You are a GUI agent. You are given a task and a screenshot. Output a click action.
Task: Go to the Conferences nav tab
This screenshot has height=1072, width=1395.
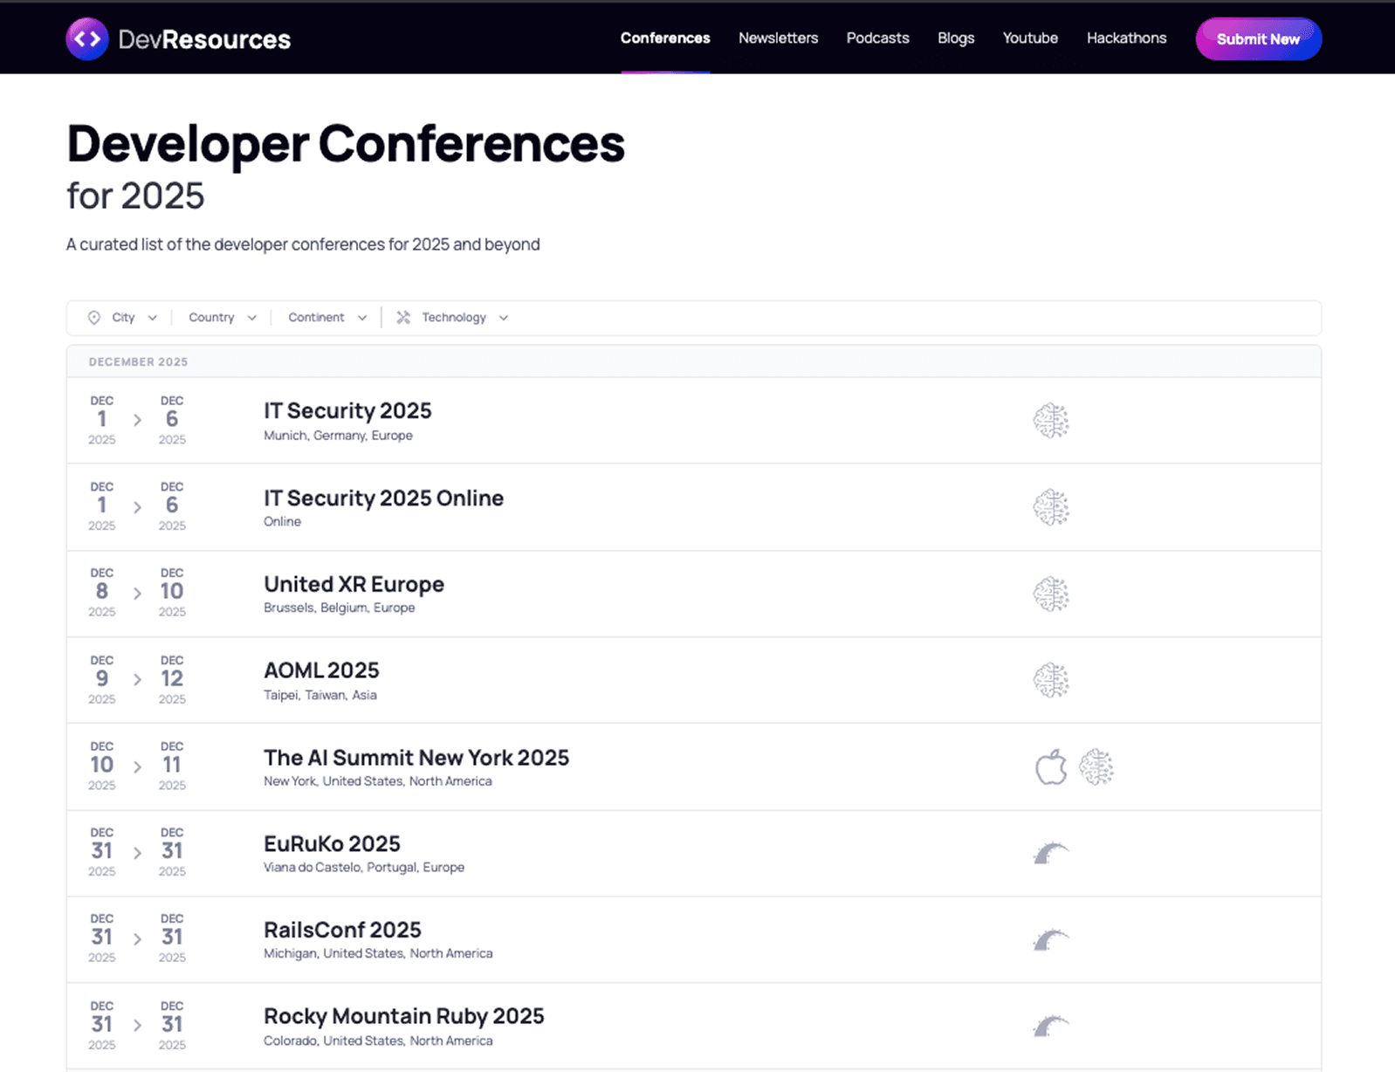coord(665,38)
